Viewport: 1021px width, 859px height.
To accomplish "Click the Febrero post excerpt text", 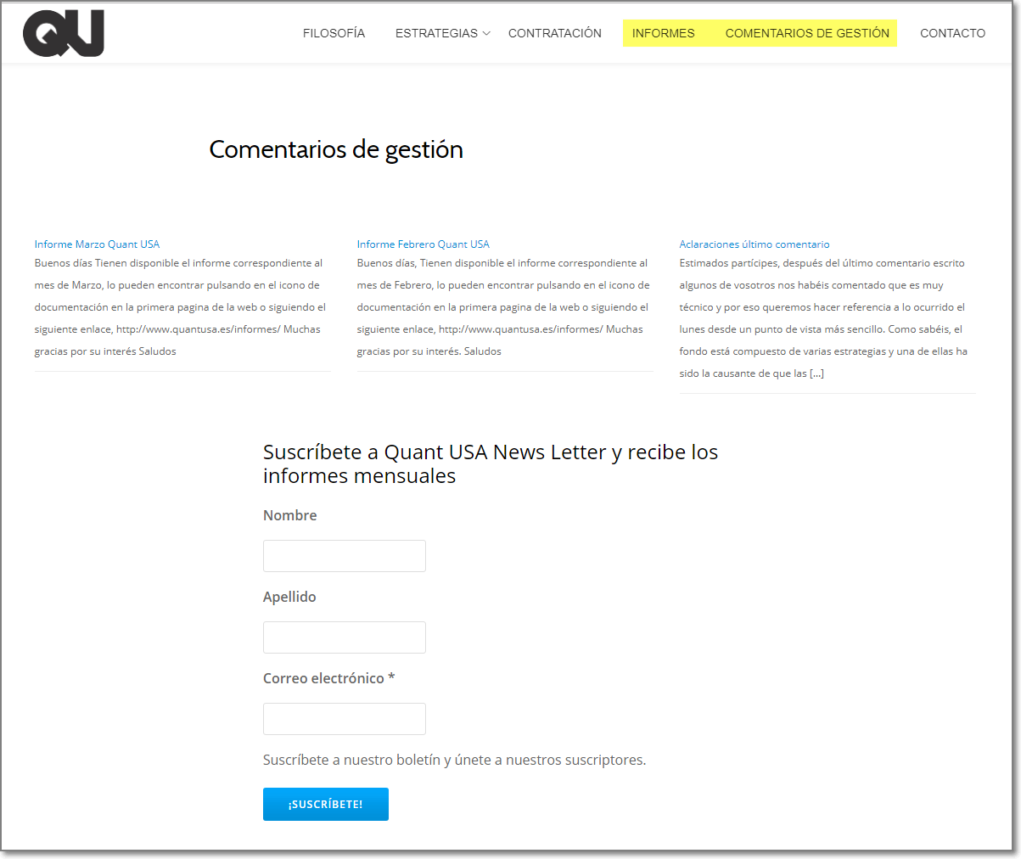I will 503,307.
